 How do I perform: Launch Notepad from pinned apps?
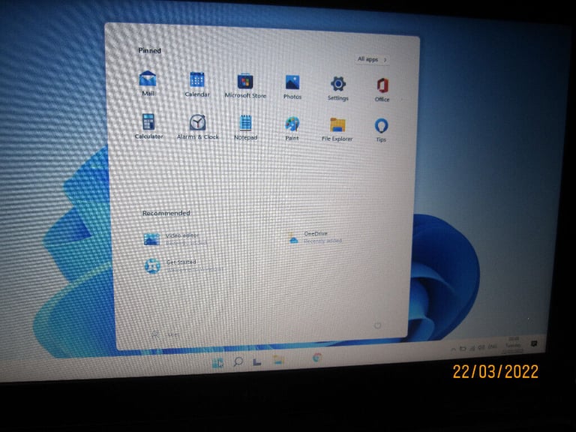pyautogui.click(x=245, y=127)
